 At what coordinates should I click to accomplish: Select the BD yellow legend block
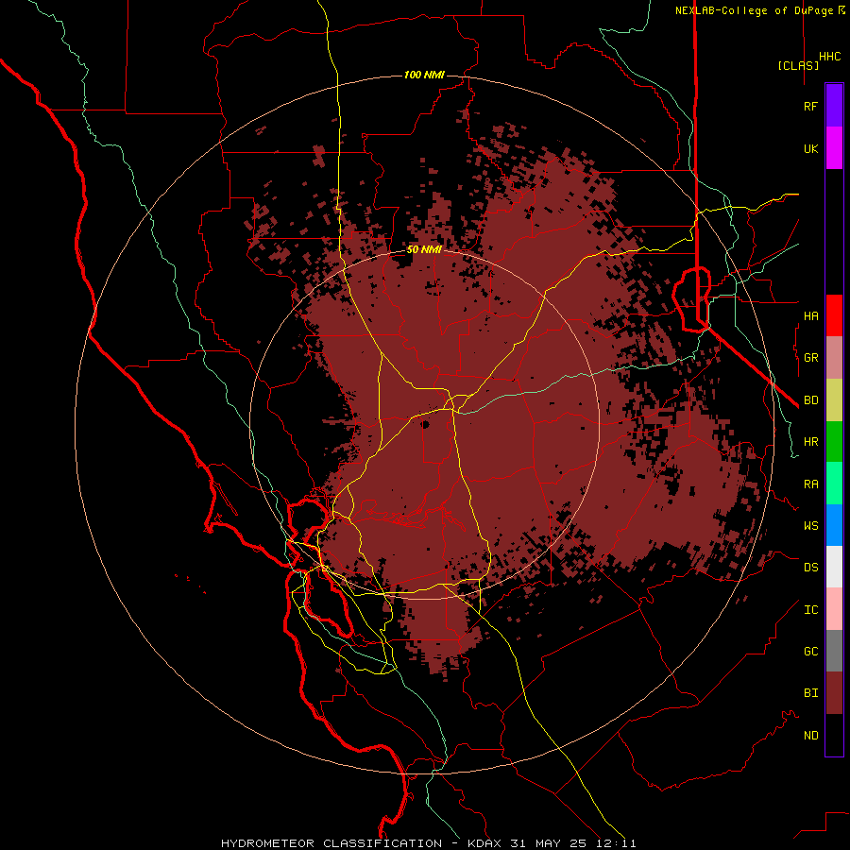click(x=834, y=399)
